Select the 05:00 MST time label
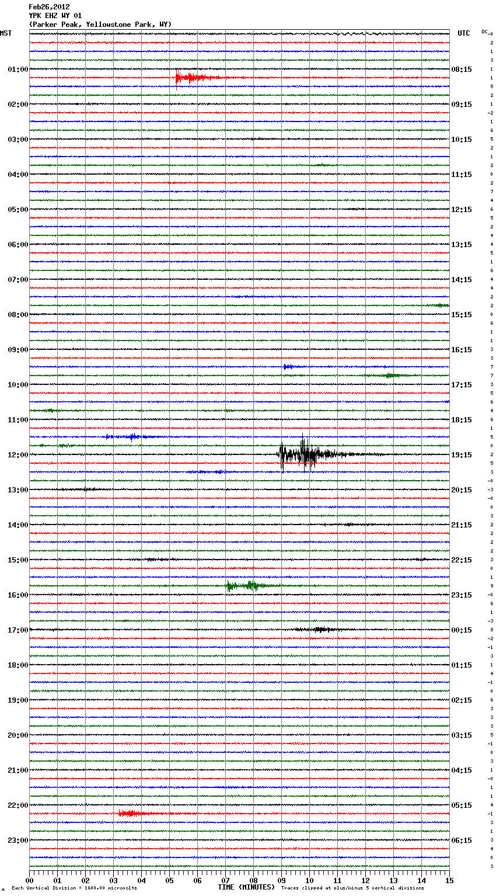The height and width of the screenshot is (896, 496). 18,210
